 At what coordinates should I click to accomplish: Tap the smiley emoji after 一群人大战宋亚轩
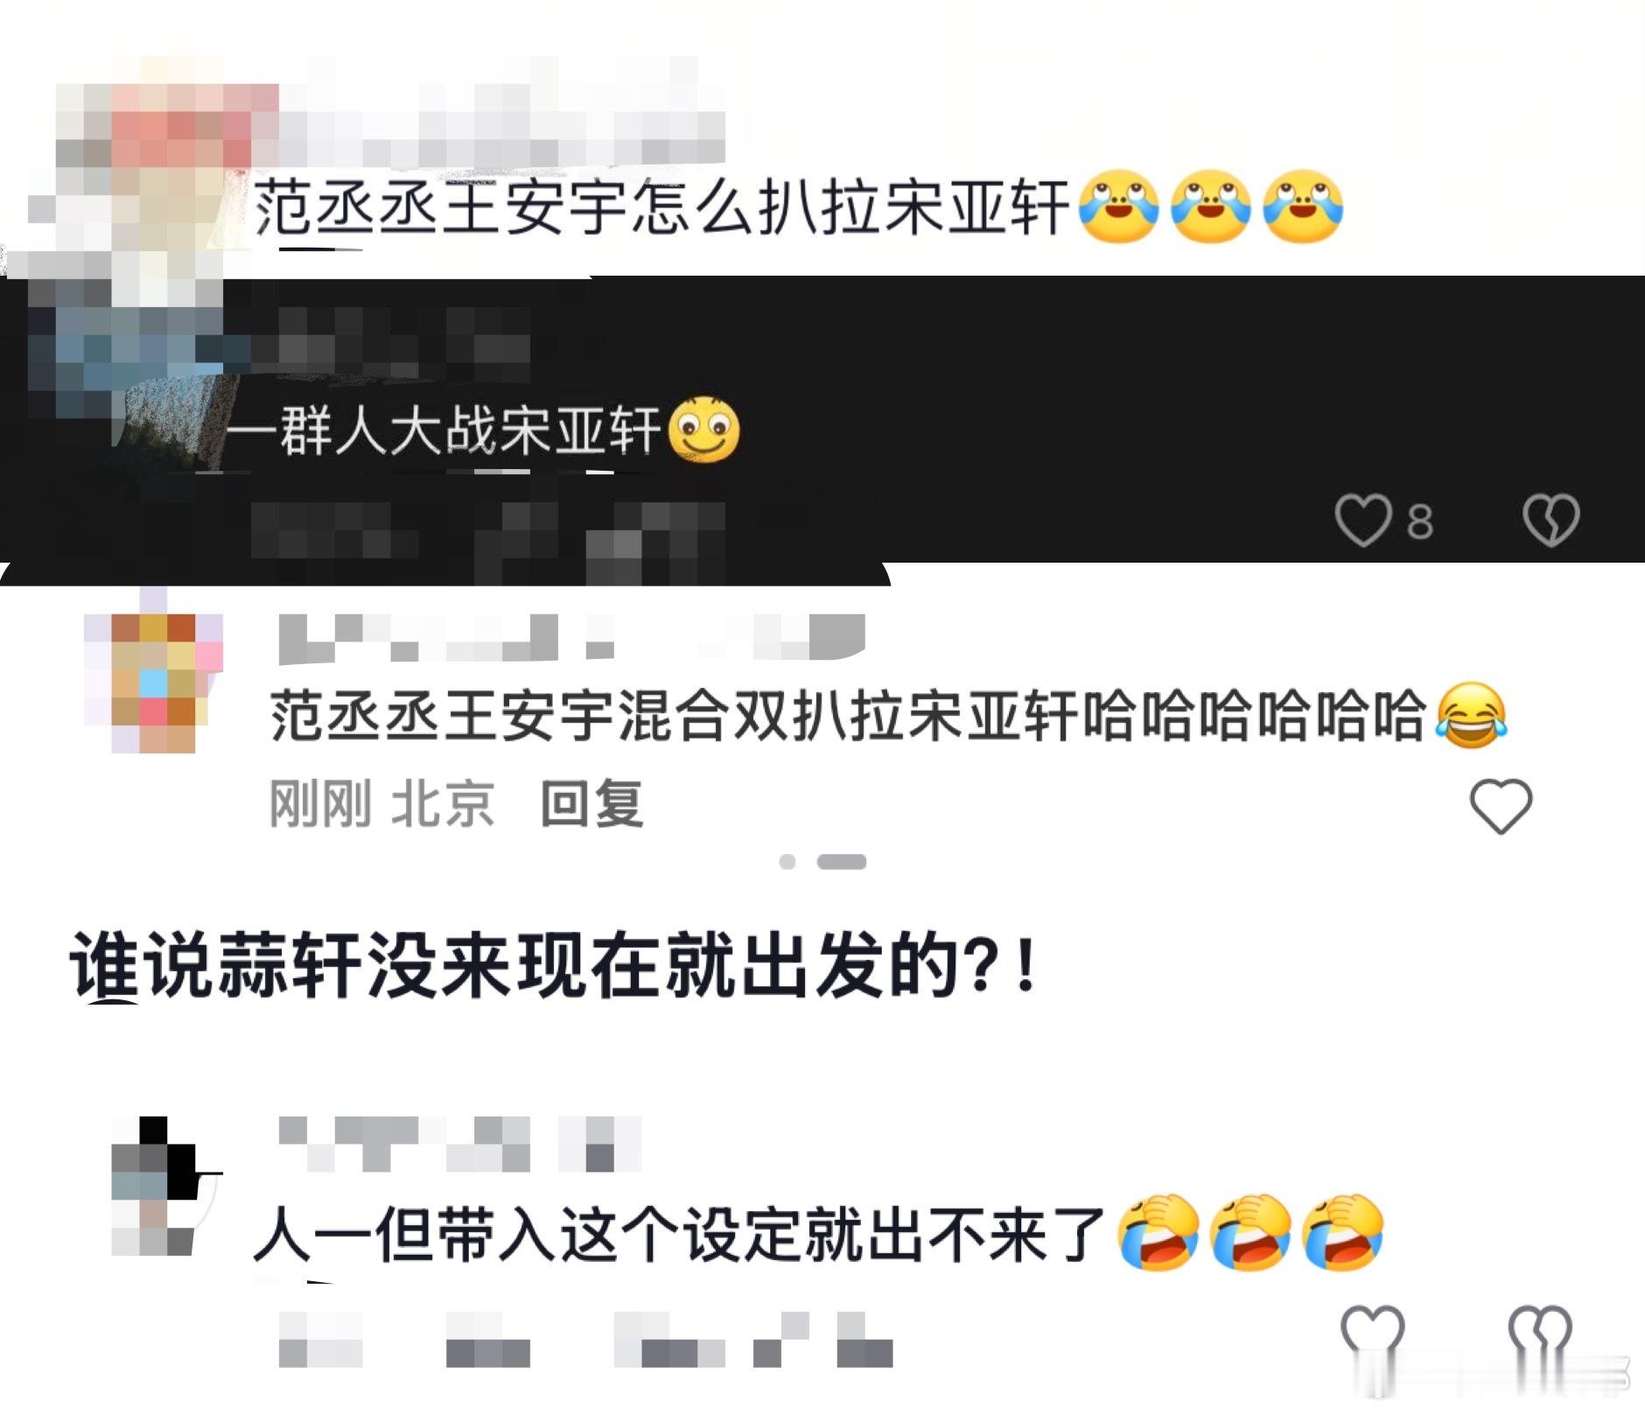(x=703, y=430)
